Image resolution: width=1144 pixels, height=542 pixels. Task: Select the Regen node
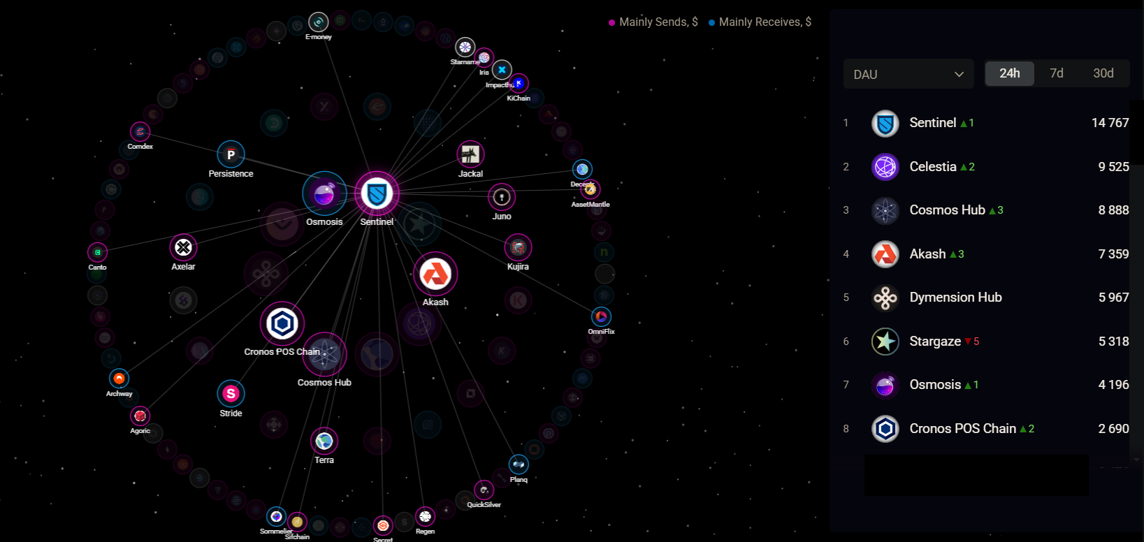pyautogui.click(x=425, y=516)
